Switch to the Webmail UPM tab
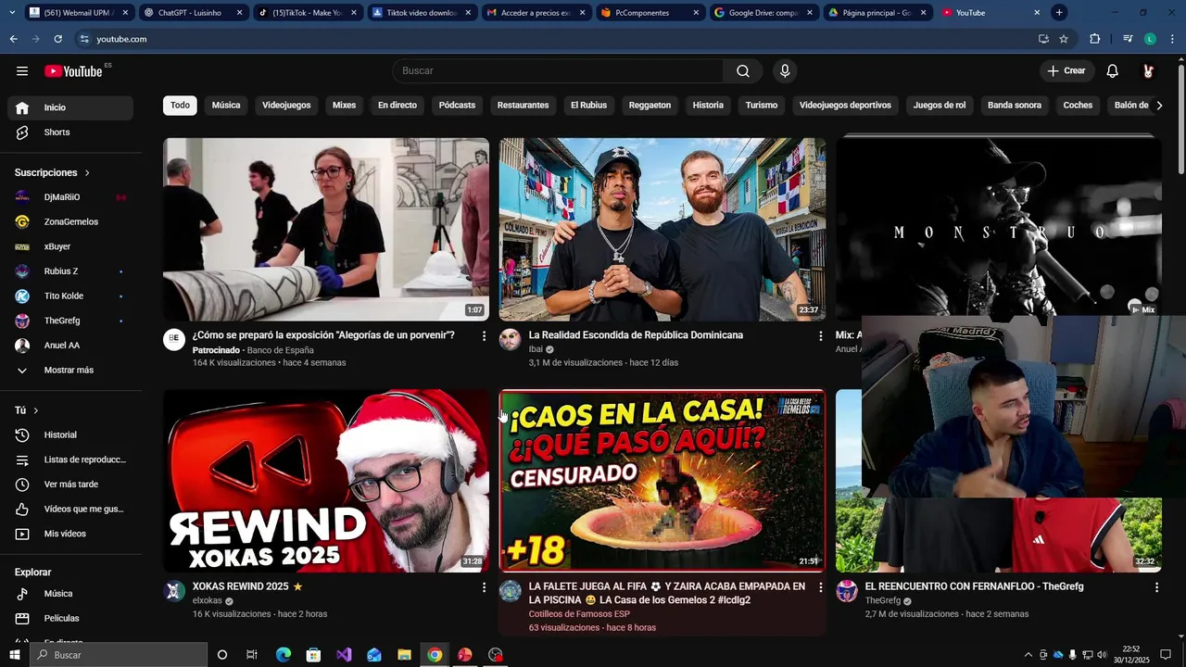This screenshot has width=1186, height=667. point(79,13)
